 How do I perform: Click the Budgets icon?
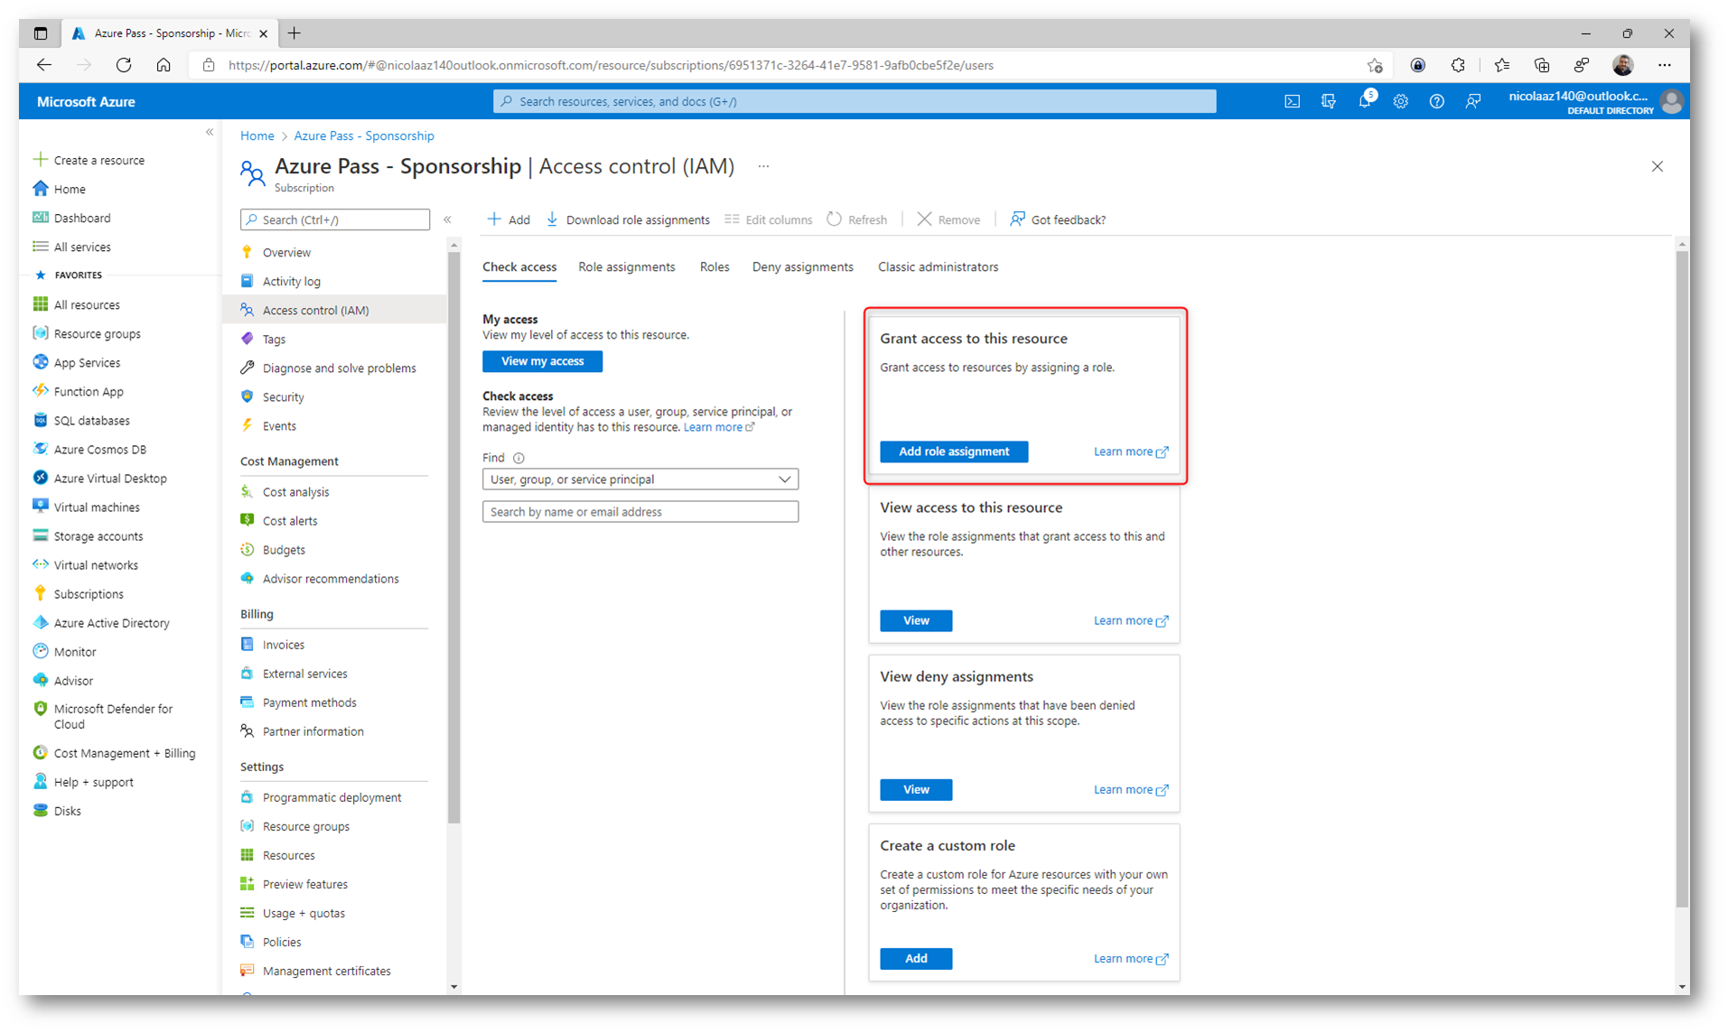pyautogui.click(x=248, y=549)
